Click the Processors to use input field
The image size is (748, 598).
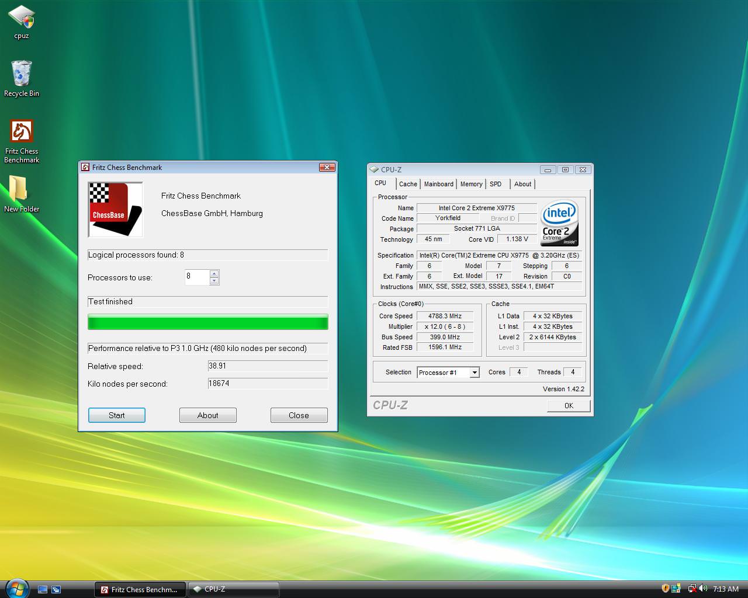pos(198,277)
